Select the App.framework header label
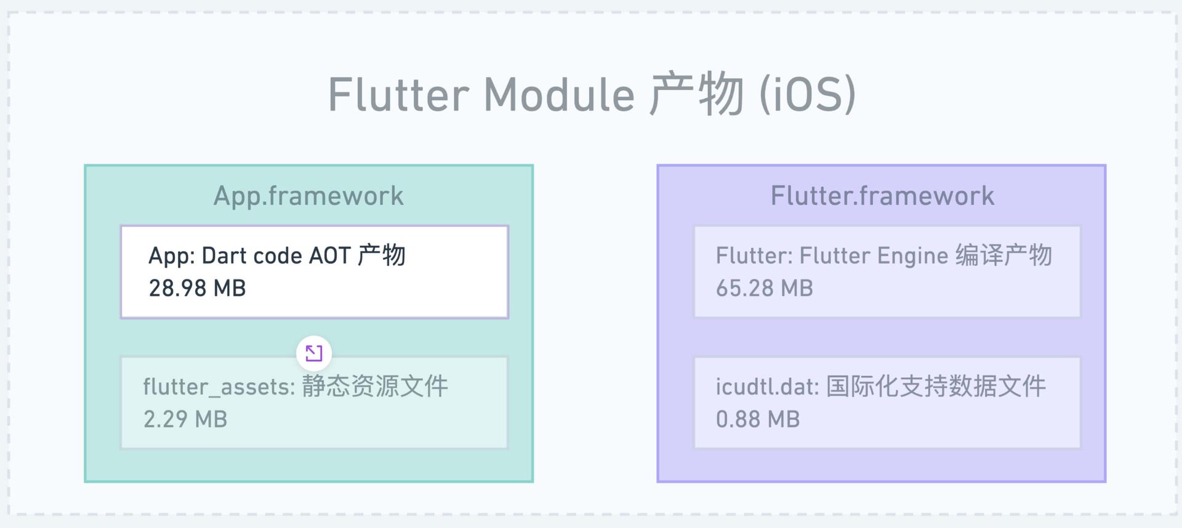Screen dimensions: 1182x528 [x=308, y=196]
